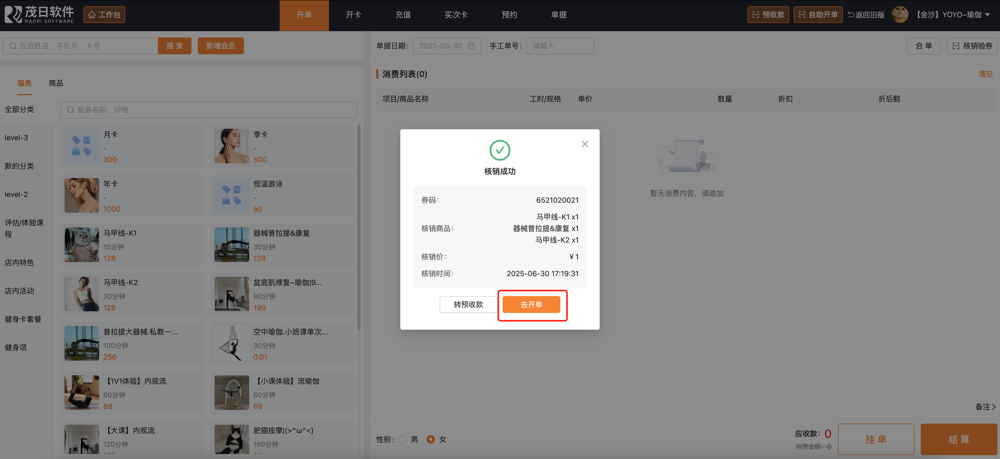Close the 核销成功 dialog with X
This screenshot has width=1000, height=459.
585,144
